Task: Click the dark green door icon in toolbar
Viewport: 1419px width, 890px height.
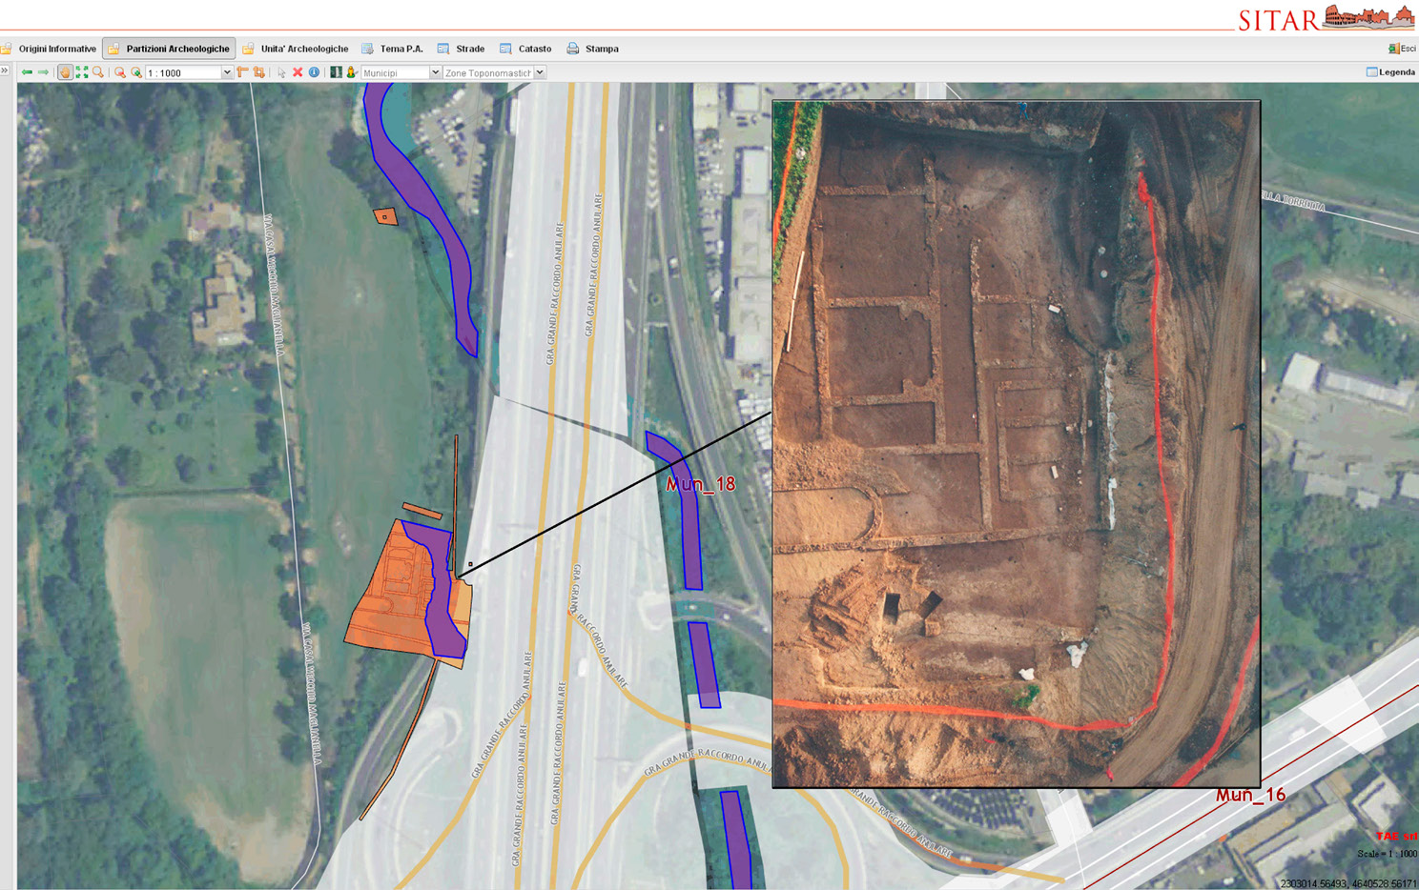Action: coord(336,72)
